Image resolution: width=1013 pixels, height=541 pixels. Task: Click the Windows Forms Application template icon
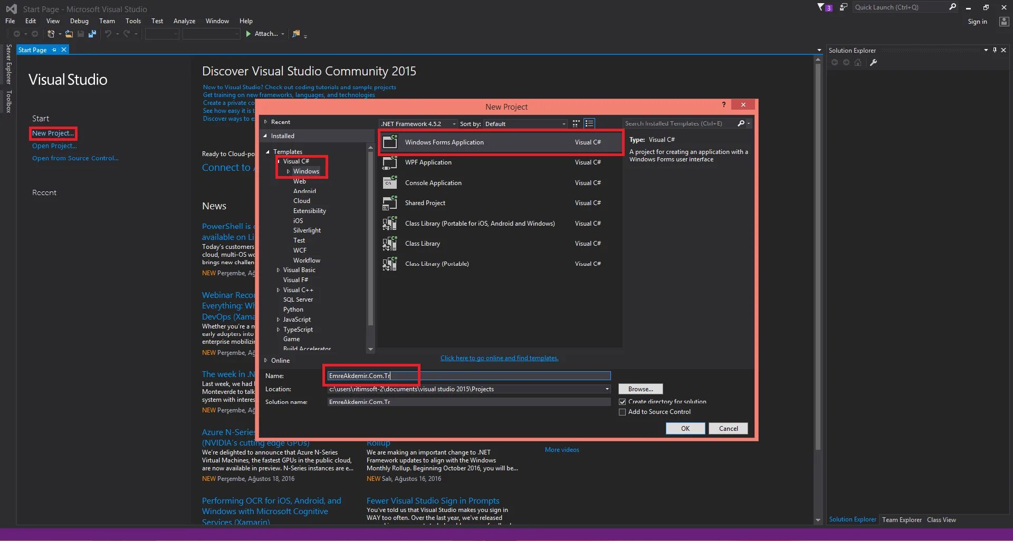390,142
